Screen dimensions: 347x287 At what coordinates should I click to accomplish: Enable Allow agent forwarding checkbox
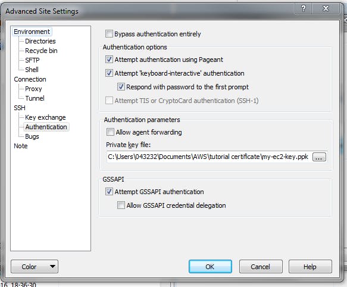pos(110,132)
